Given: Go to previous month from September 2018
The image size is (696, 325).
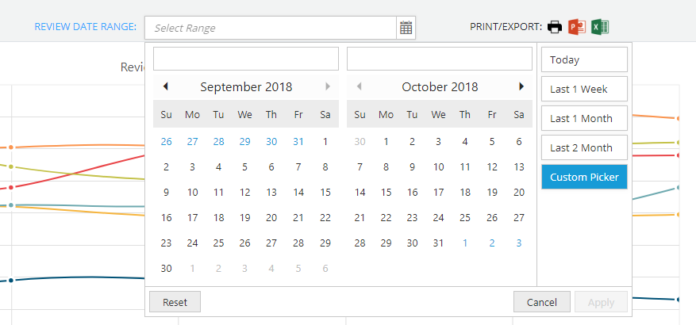Looking at the screenshot, I should pos(166,86).
